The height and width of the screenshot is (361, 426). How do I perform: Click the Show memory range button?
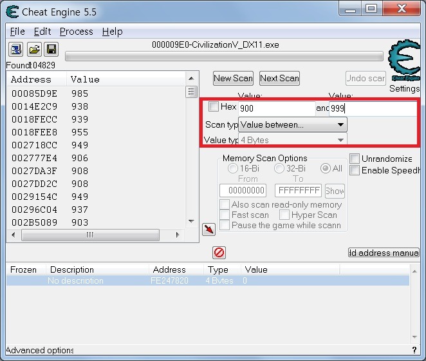(x=335, y=191)
